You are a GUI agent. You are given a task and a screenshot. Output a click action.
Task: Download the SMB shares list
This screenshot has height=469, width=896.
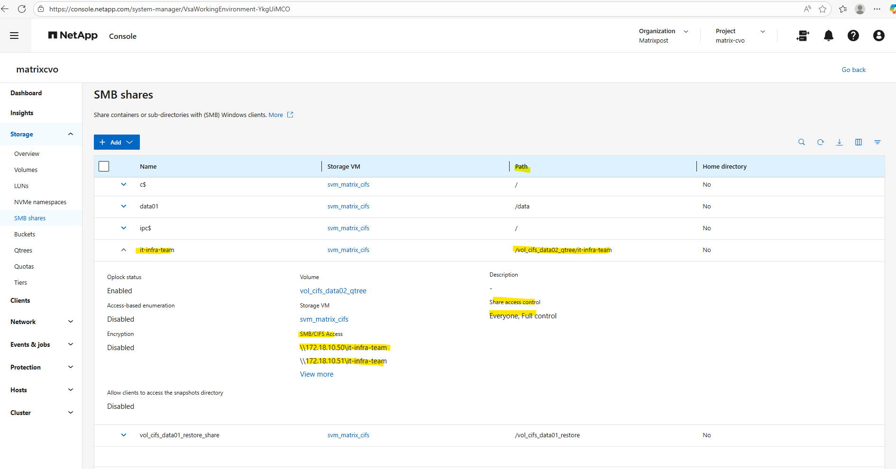839,142
